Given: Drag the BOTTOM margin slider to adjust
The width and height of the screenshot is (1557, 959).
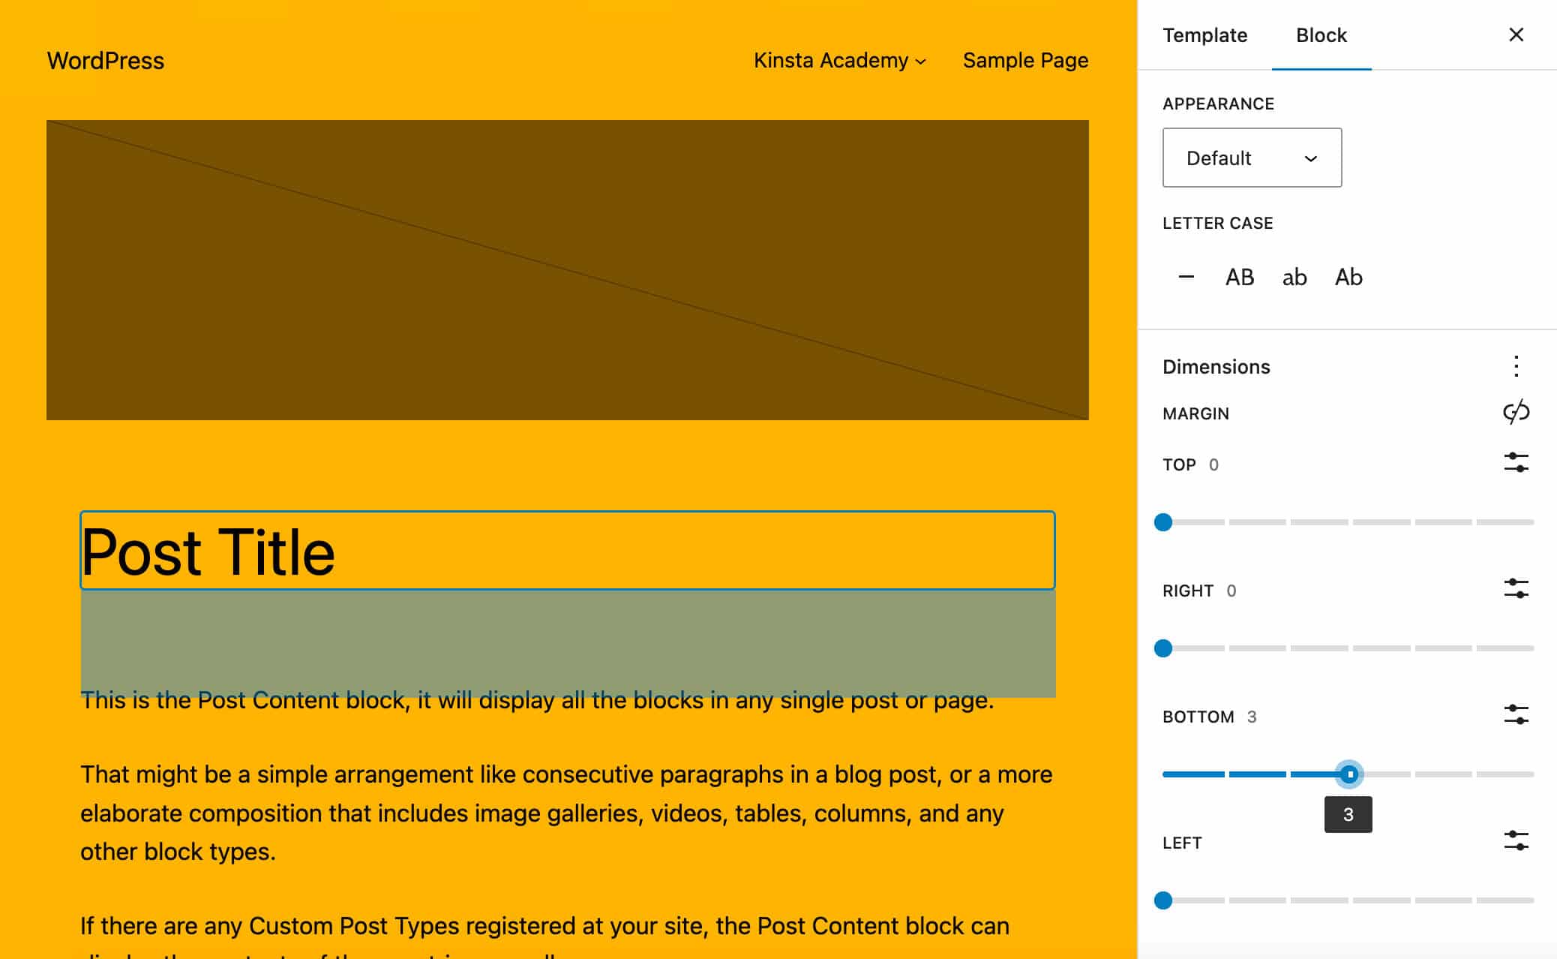Looking at the screenshot, I should coord(1349,773).
